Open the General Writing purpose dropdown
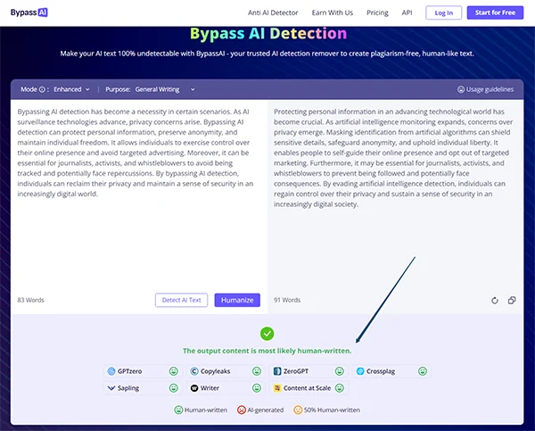Viewport: 535px width, 431px height. (x=165, y=89)
